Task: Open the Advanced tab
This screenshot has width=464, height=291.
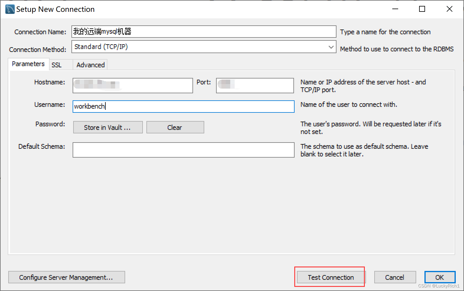Action: pyautogui.click(x=90, y=65)
